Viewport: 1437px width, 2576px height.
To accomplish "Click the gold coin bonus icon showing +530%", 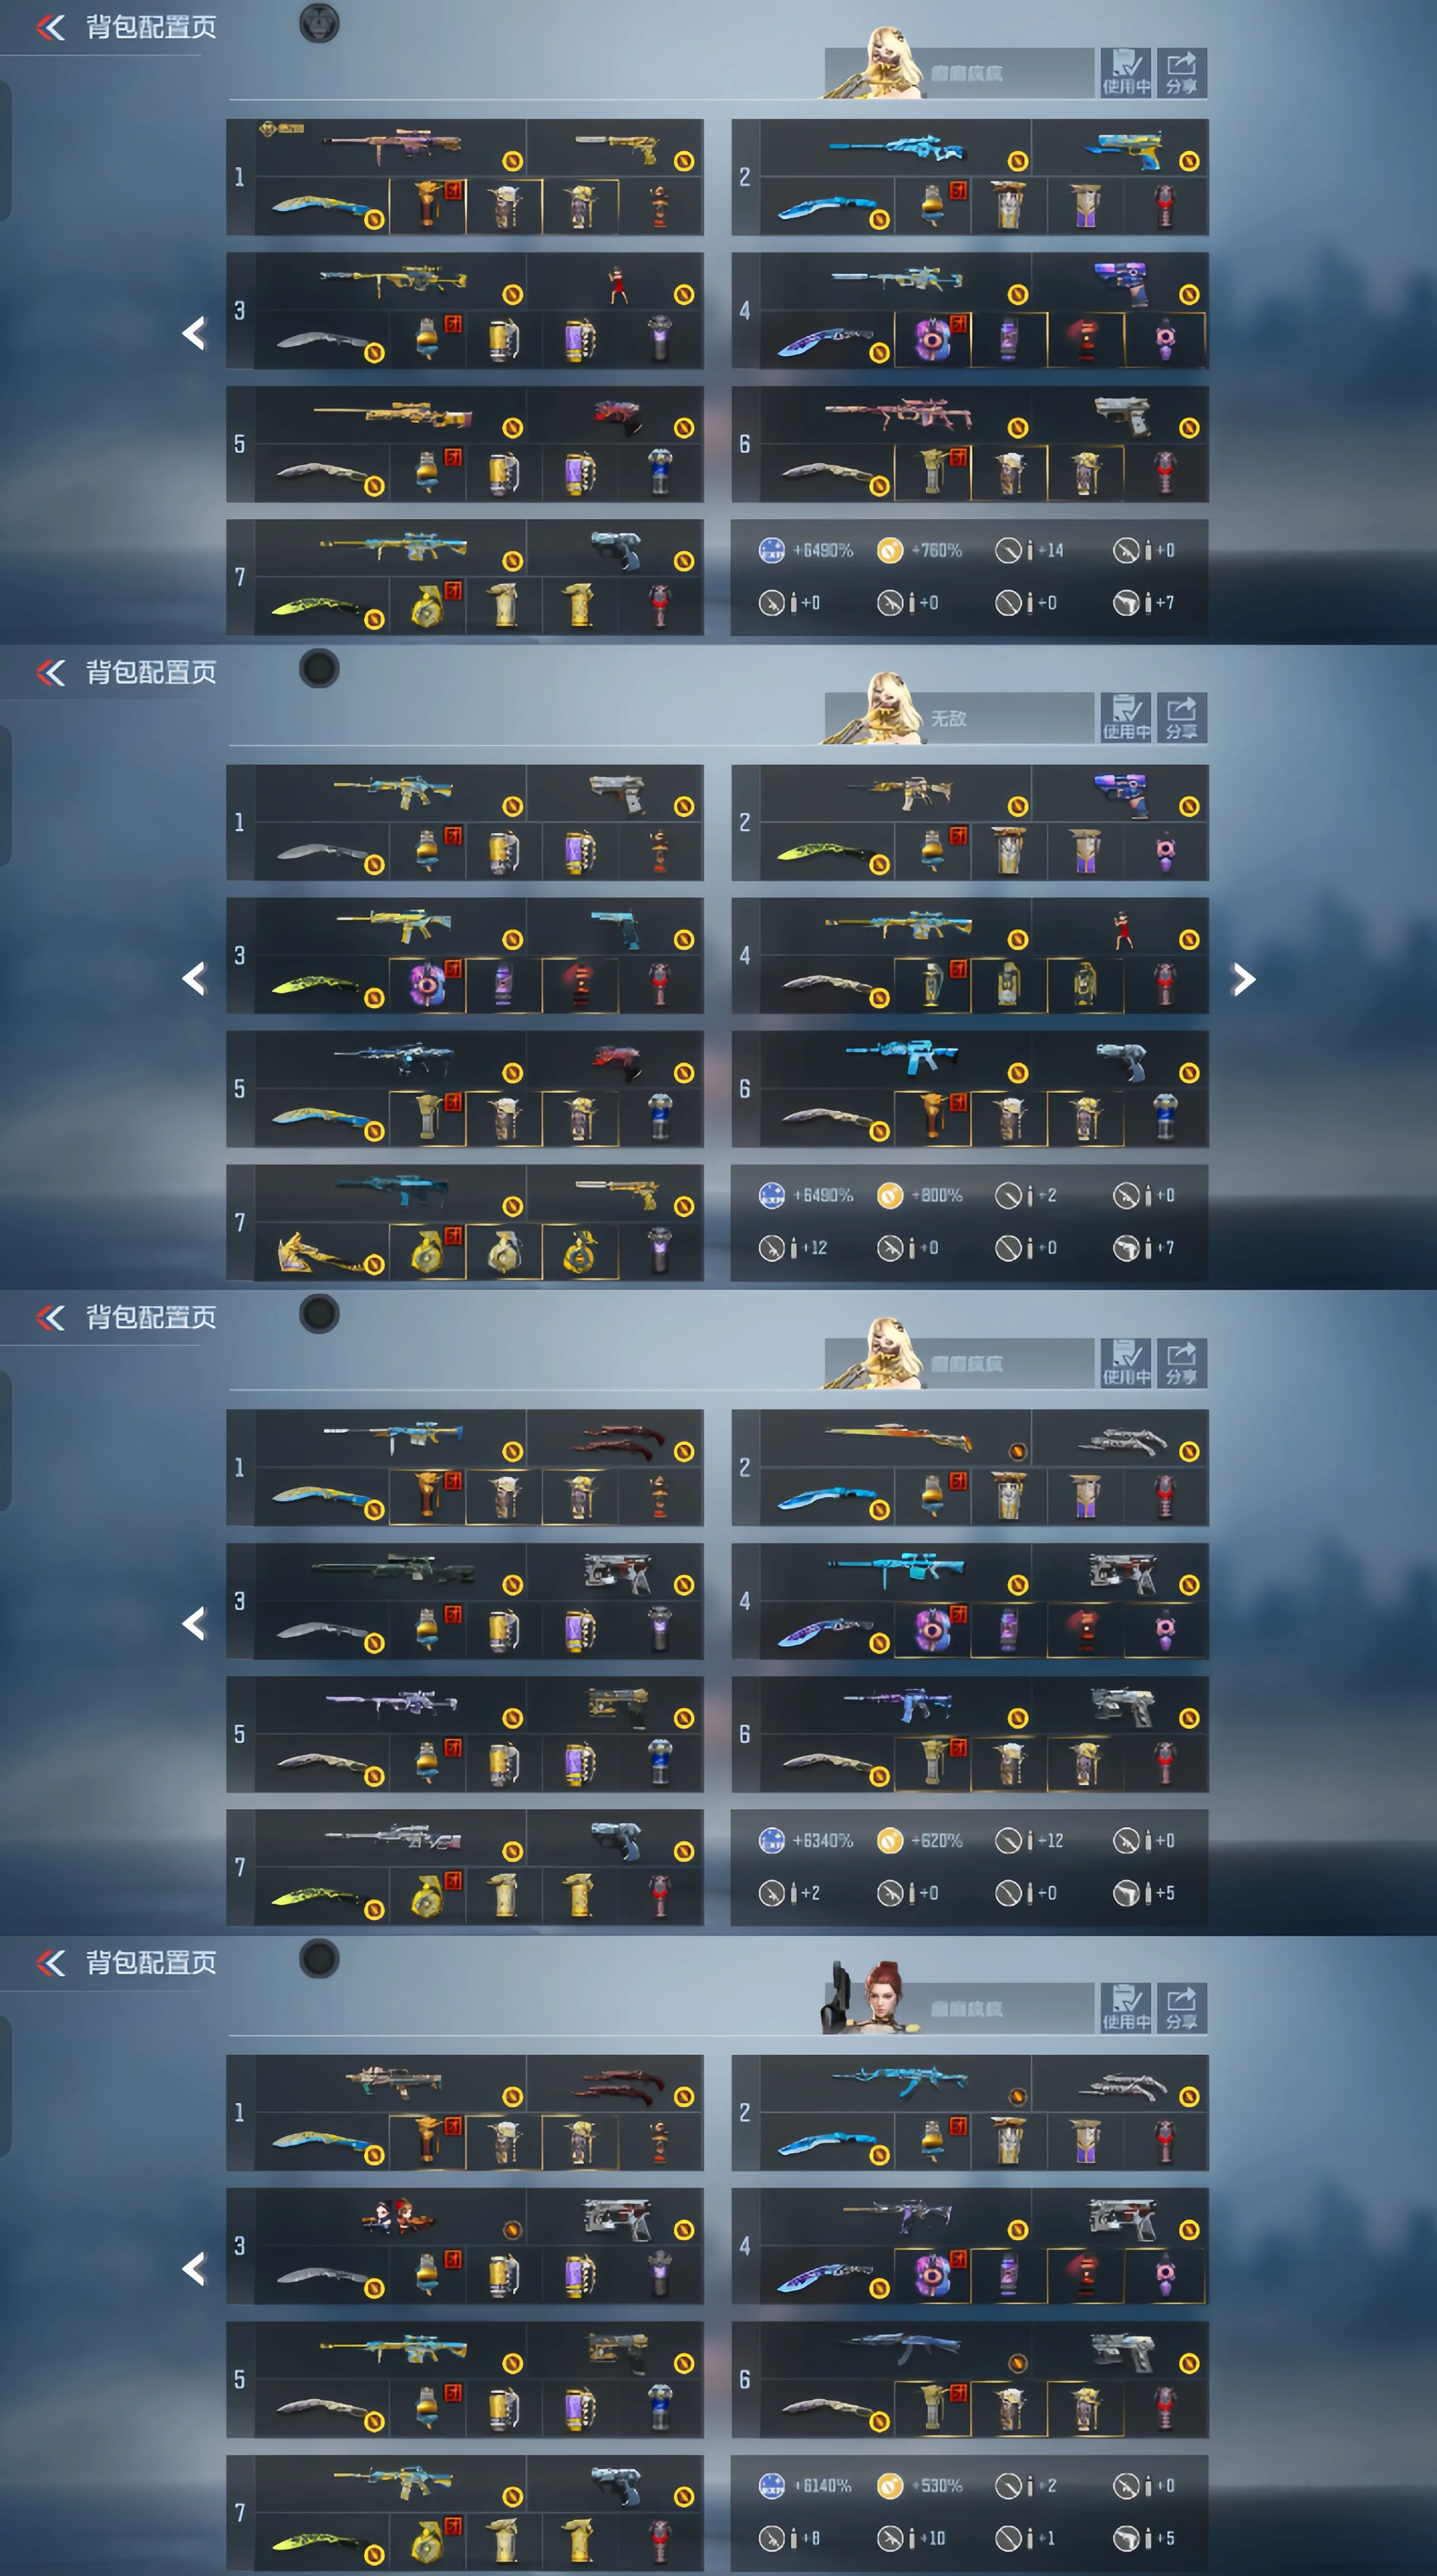I will point(890,2485).
